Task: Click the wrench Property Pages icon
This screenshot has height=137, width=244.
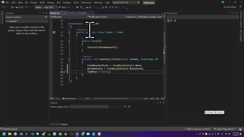Action: click(x=175, y=21)
